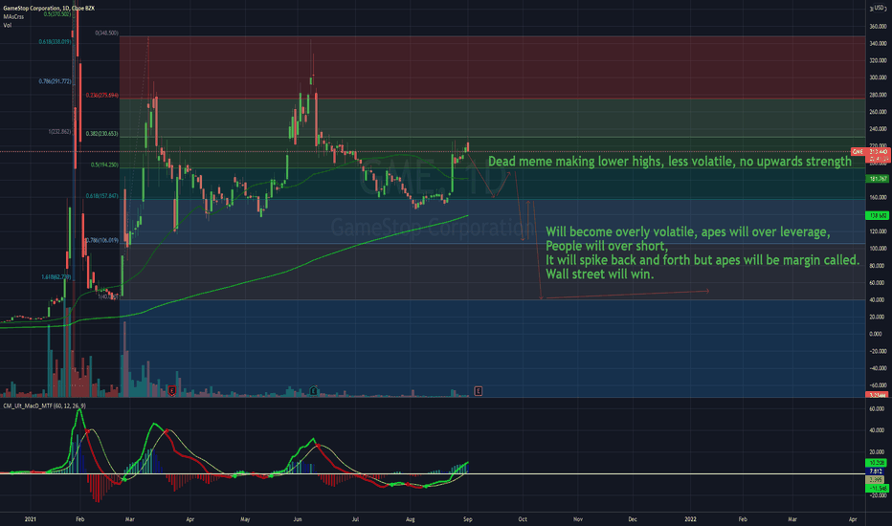Select the 'Will become overly volatile' annotation line
The height and width of the screenshot is (526, 892).
(x=688, y=232)
